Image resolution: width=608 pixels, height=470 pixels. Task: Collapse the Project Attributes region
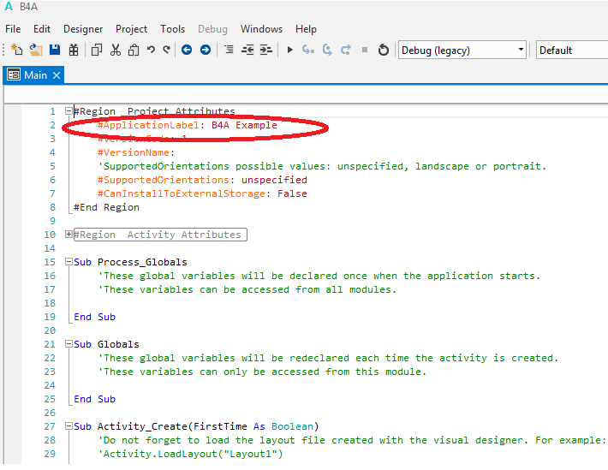(x=69, y=111)
